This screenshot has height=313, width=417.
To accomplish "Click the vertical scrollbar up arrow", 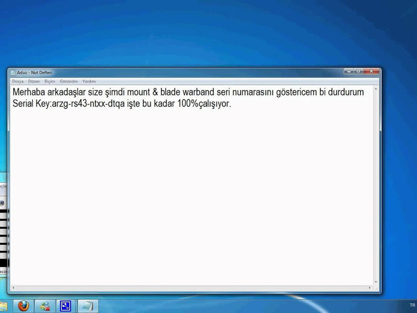I will click(x=376, y=89).
